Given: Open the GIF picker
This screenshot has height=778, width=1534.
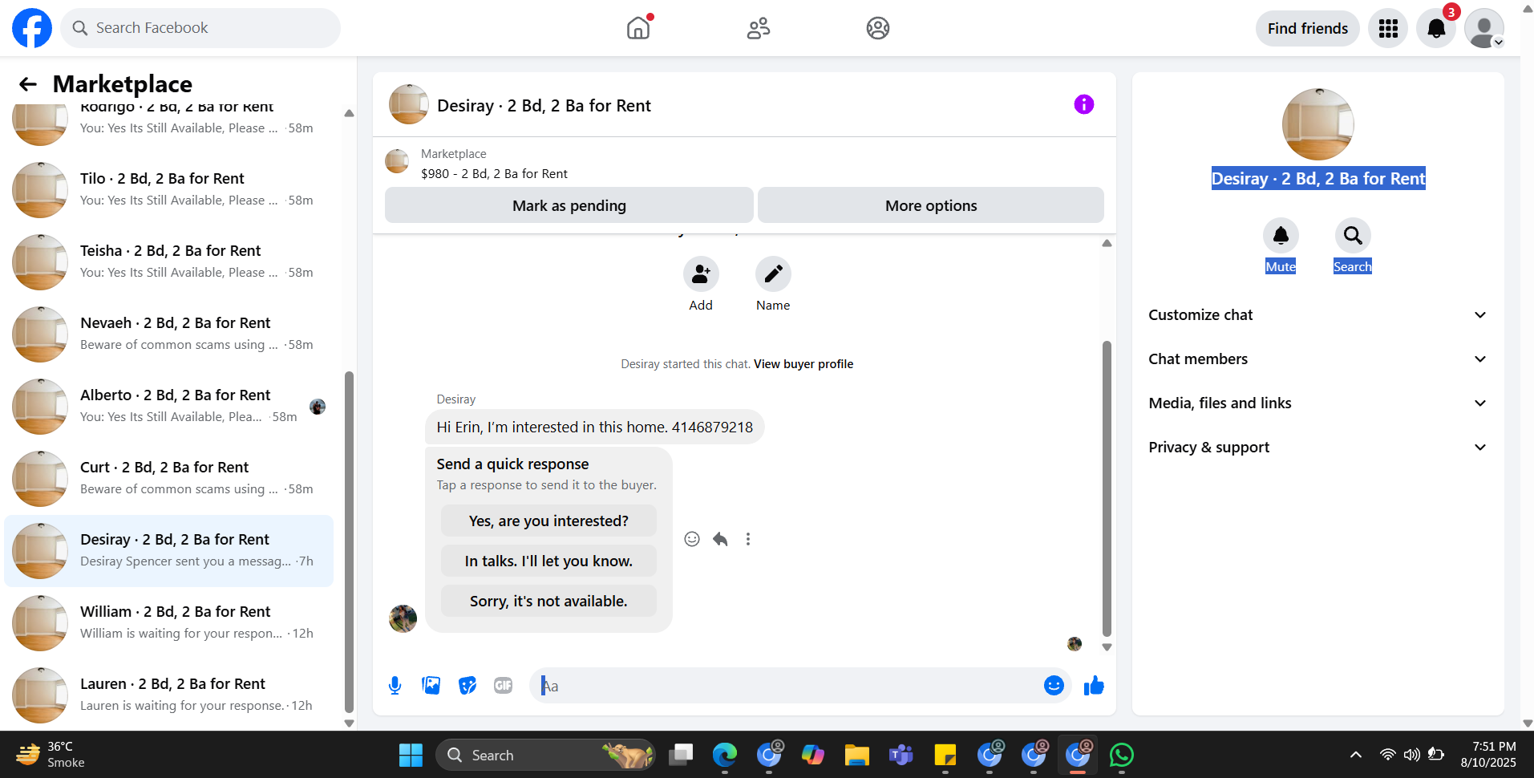Looking at the screenshot, I should 504,686.
